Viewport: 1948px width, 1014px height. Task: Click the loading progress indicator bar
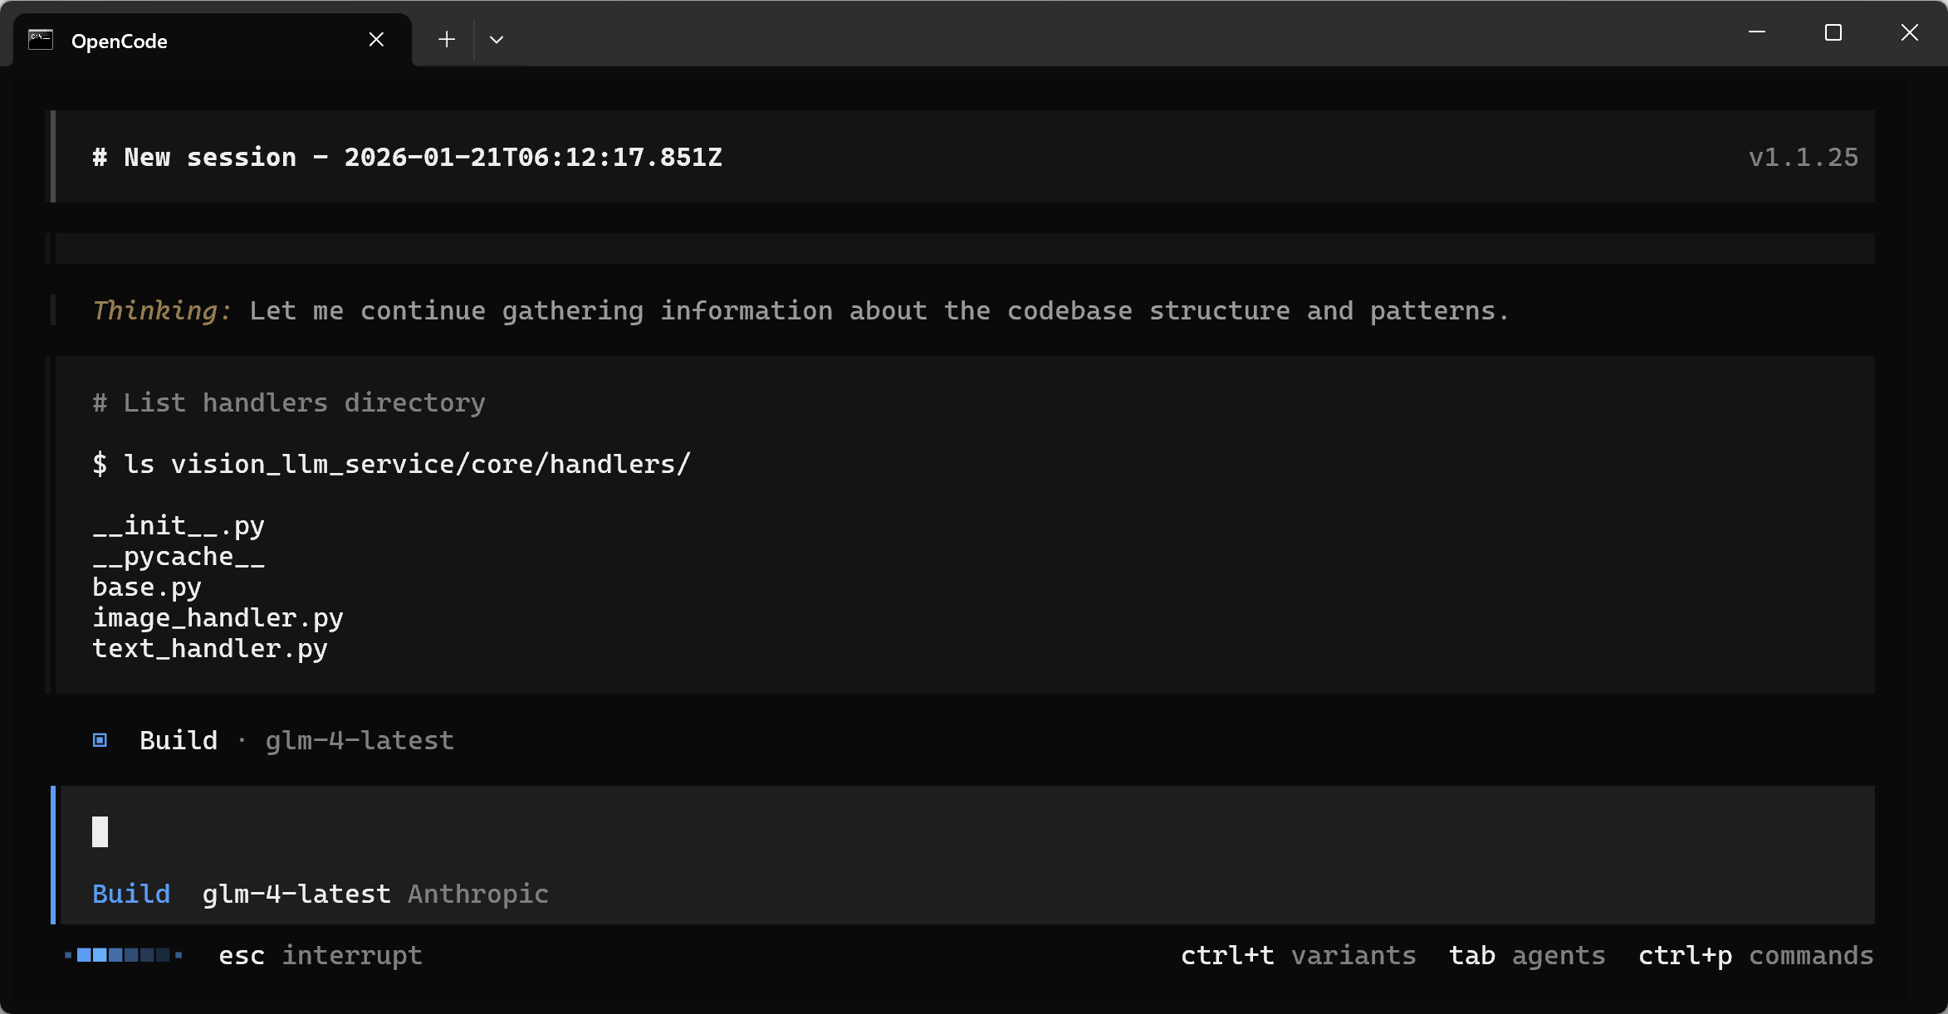coord(124,955)
